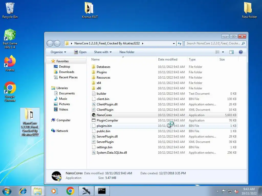Select the NanoCorex application file
This screenshot has width=262, height=196.
pos(164,115)
